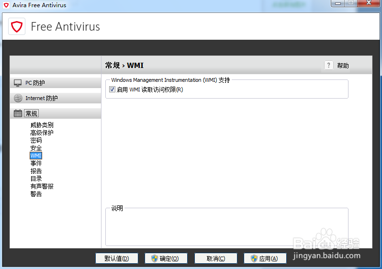Toggle 启用 WMI 读取访问权限 checkbox
Viewport: 382px width, 269px height.
[112, 90]
